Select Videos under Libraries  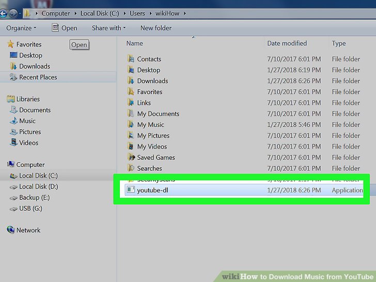point(28,143)
